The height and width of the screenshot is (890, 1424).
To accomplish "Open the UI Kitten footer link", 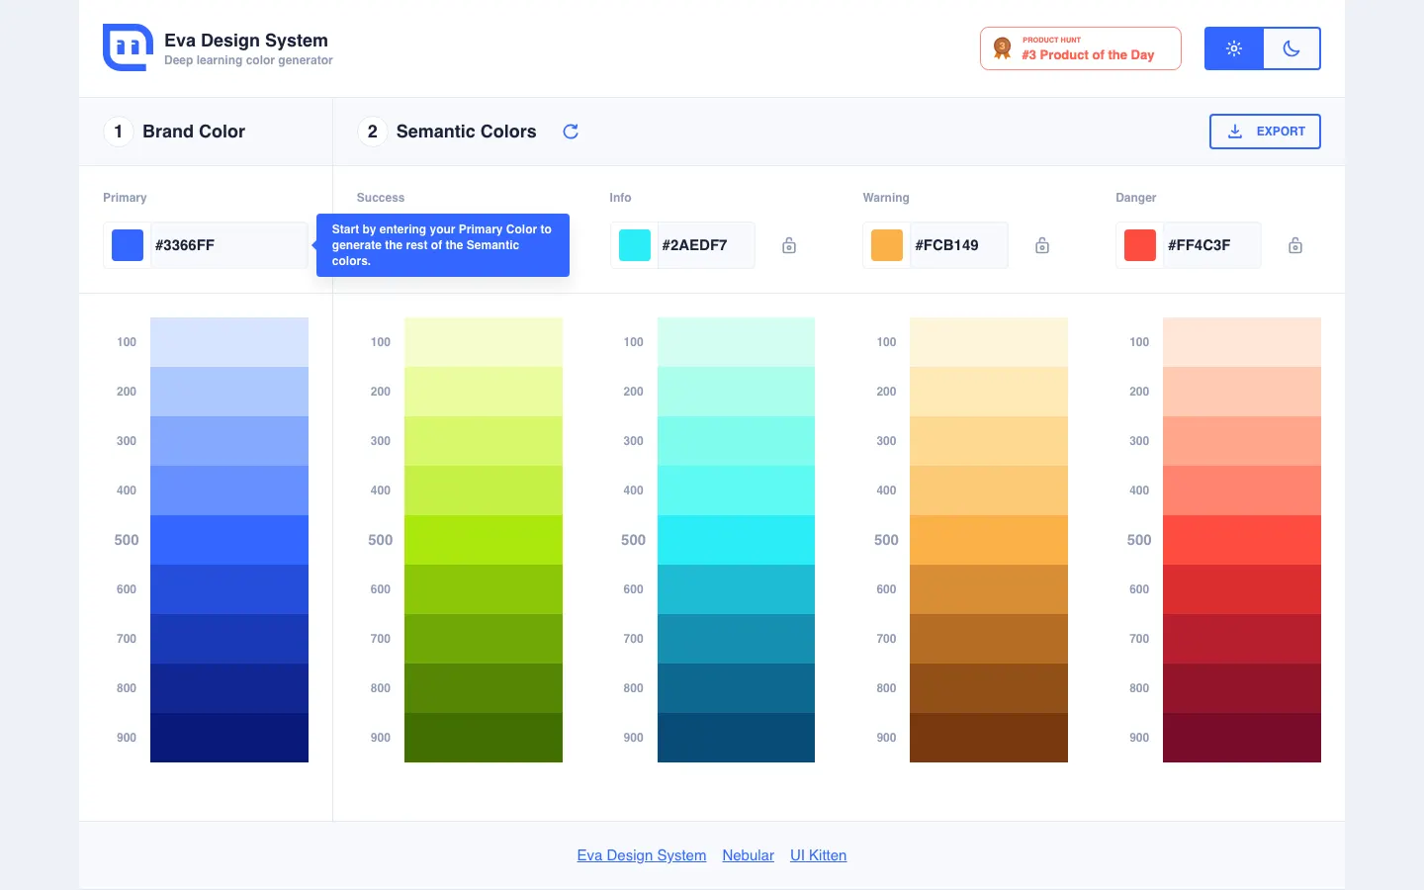I will (818, 855).
